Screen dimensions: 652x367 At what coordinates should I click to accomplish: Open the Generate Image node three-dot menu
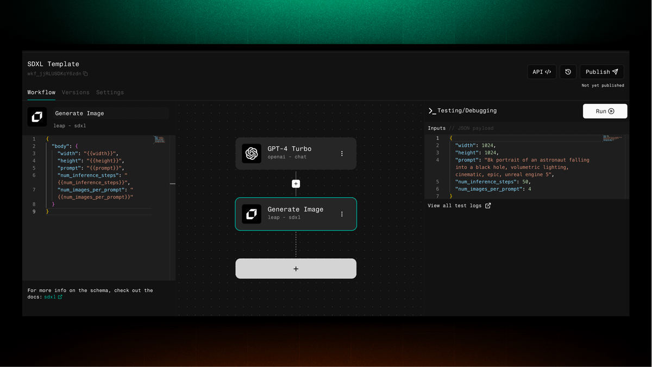click(342, 214)
